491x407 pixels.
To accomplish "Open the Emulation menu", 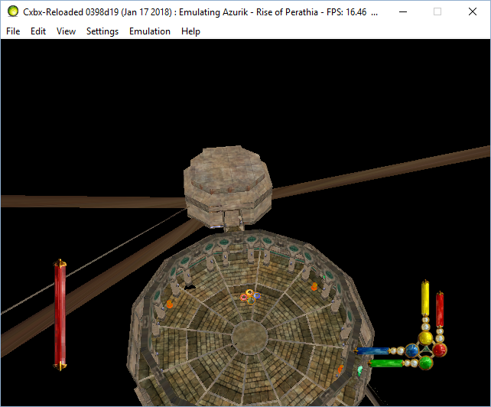I will (150, 31).
